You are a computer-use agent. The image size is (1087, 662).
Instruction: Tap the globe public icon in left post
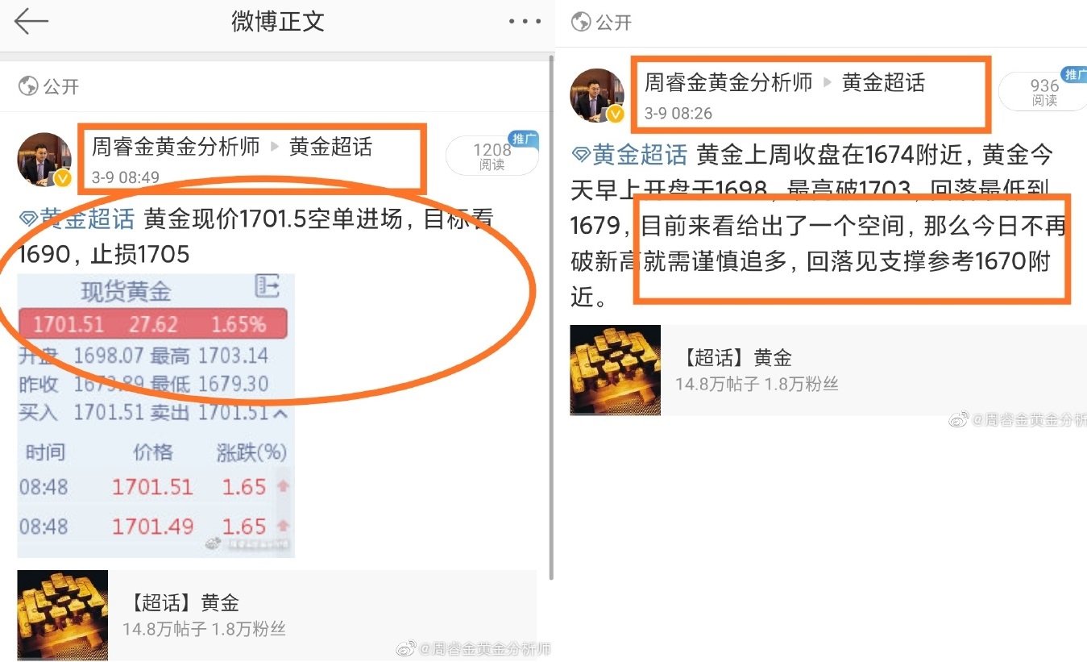28,85
